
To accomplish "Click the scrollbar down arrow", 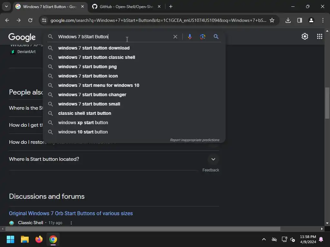I will 327,223.
